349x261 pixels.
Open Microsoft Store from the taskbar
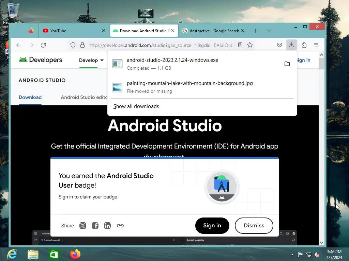pyautogui.click(x=54, y=254)
